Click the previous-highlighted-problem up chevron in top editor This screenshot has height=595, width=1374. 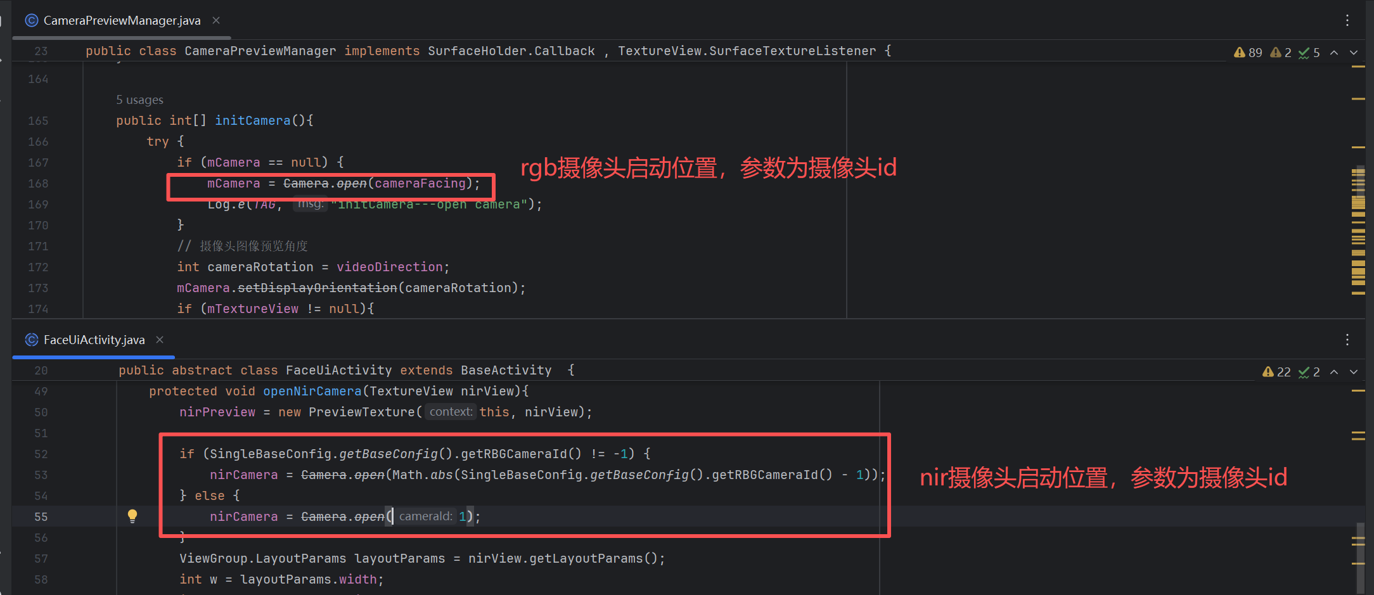click(1335, 53)
